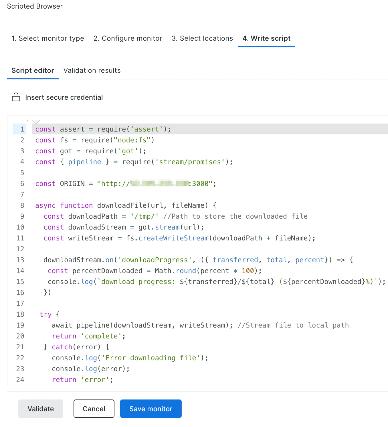The width and height of the screenshot is (388, 427).
Task: Click the percentDownloaded Math.round line
Action: pos(155,271)
